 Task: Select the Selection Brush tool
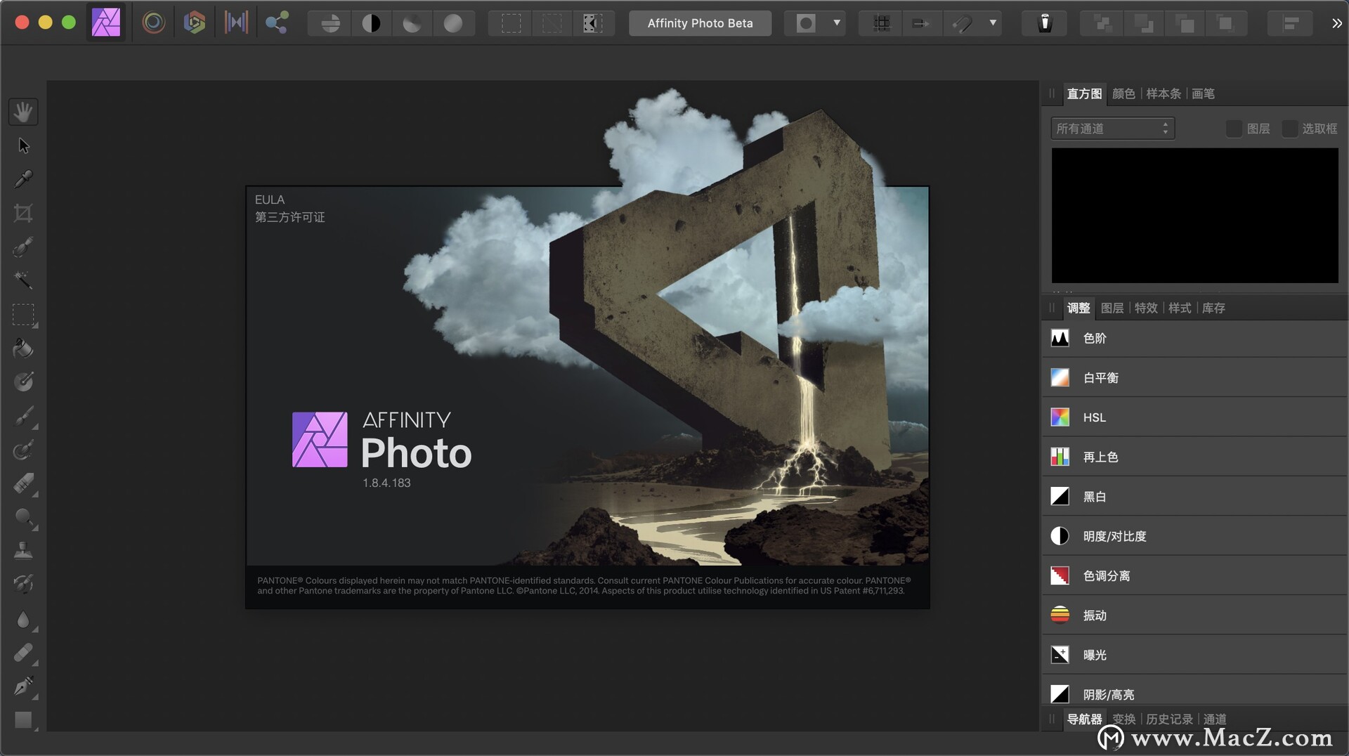[23, 247]
